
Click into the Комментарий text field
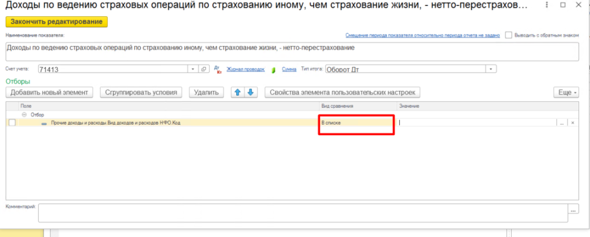302,212
